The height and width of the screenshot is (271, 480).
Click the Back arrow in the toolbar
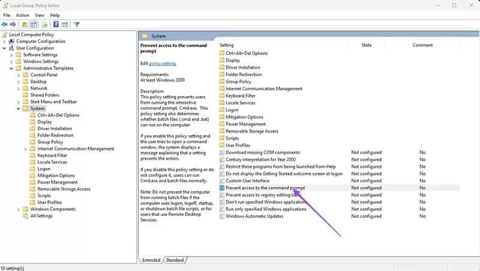pyautogui.click(x=5, y=25)
